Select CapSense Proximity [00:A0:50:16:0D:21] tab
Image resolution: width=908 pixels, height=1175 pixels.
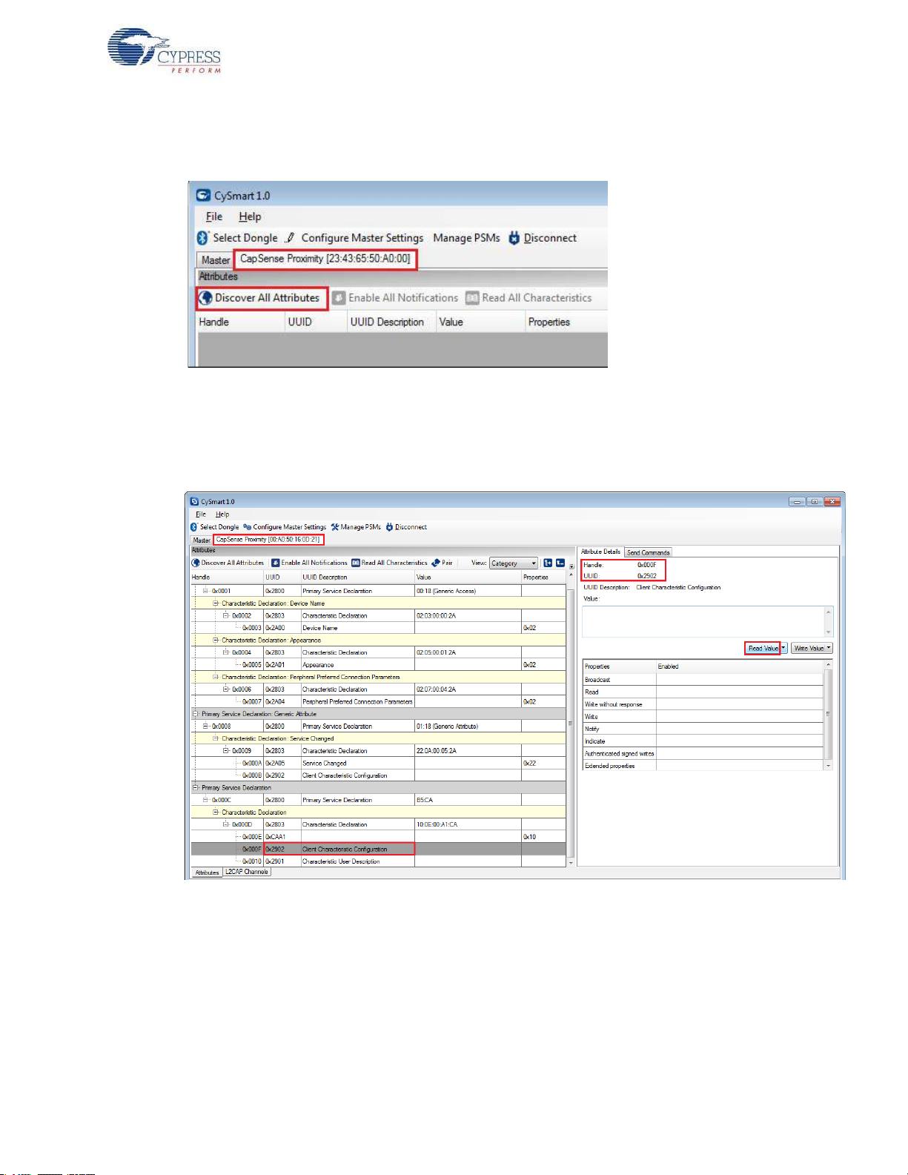click(x=268, y=540)
